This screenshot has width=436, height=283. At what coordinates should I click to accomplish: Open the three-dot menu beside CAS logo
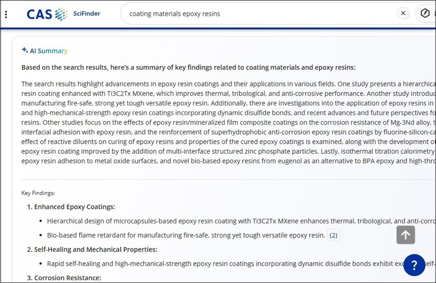(x=6, y=14)
